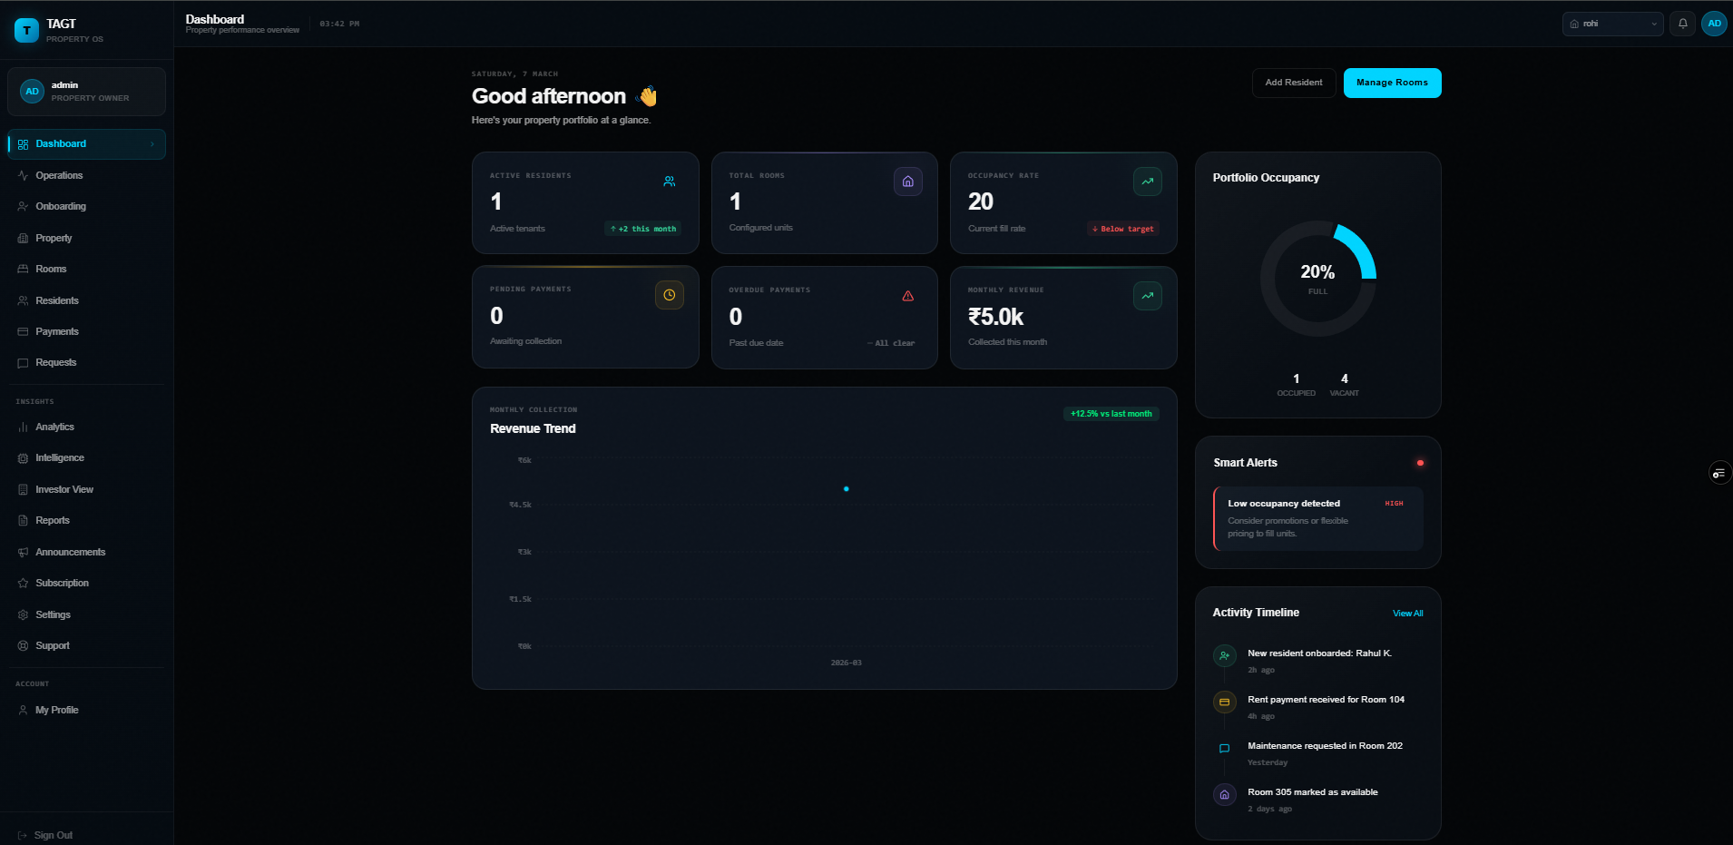Navigate to the Payments section
The height and width of the screenshot is (845, 1733).
pos(56,331)
